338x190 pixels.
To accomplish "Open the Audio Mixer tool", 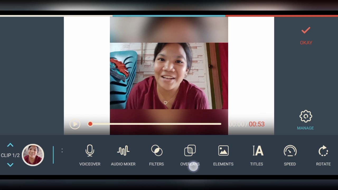I will (123, 155).
